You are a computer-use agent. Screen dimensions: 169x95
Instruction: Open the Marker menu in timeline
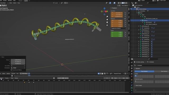point(16,78)
